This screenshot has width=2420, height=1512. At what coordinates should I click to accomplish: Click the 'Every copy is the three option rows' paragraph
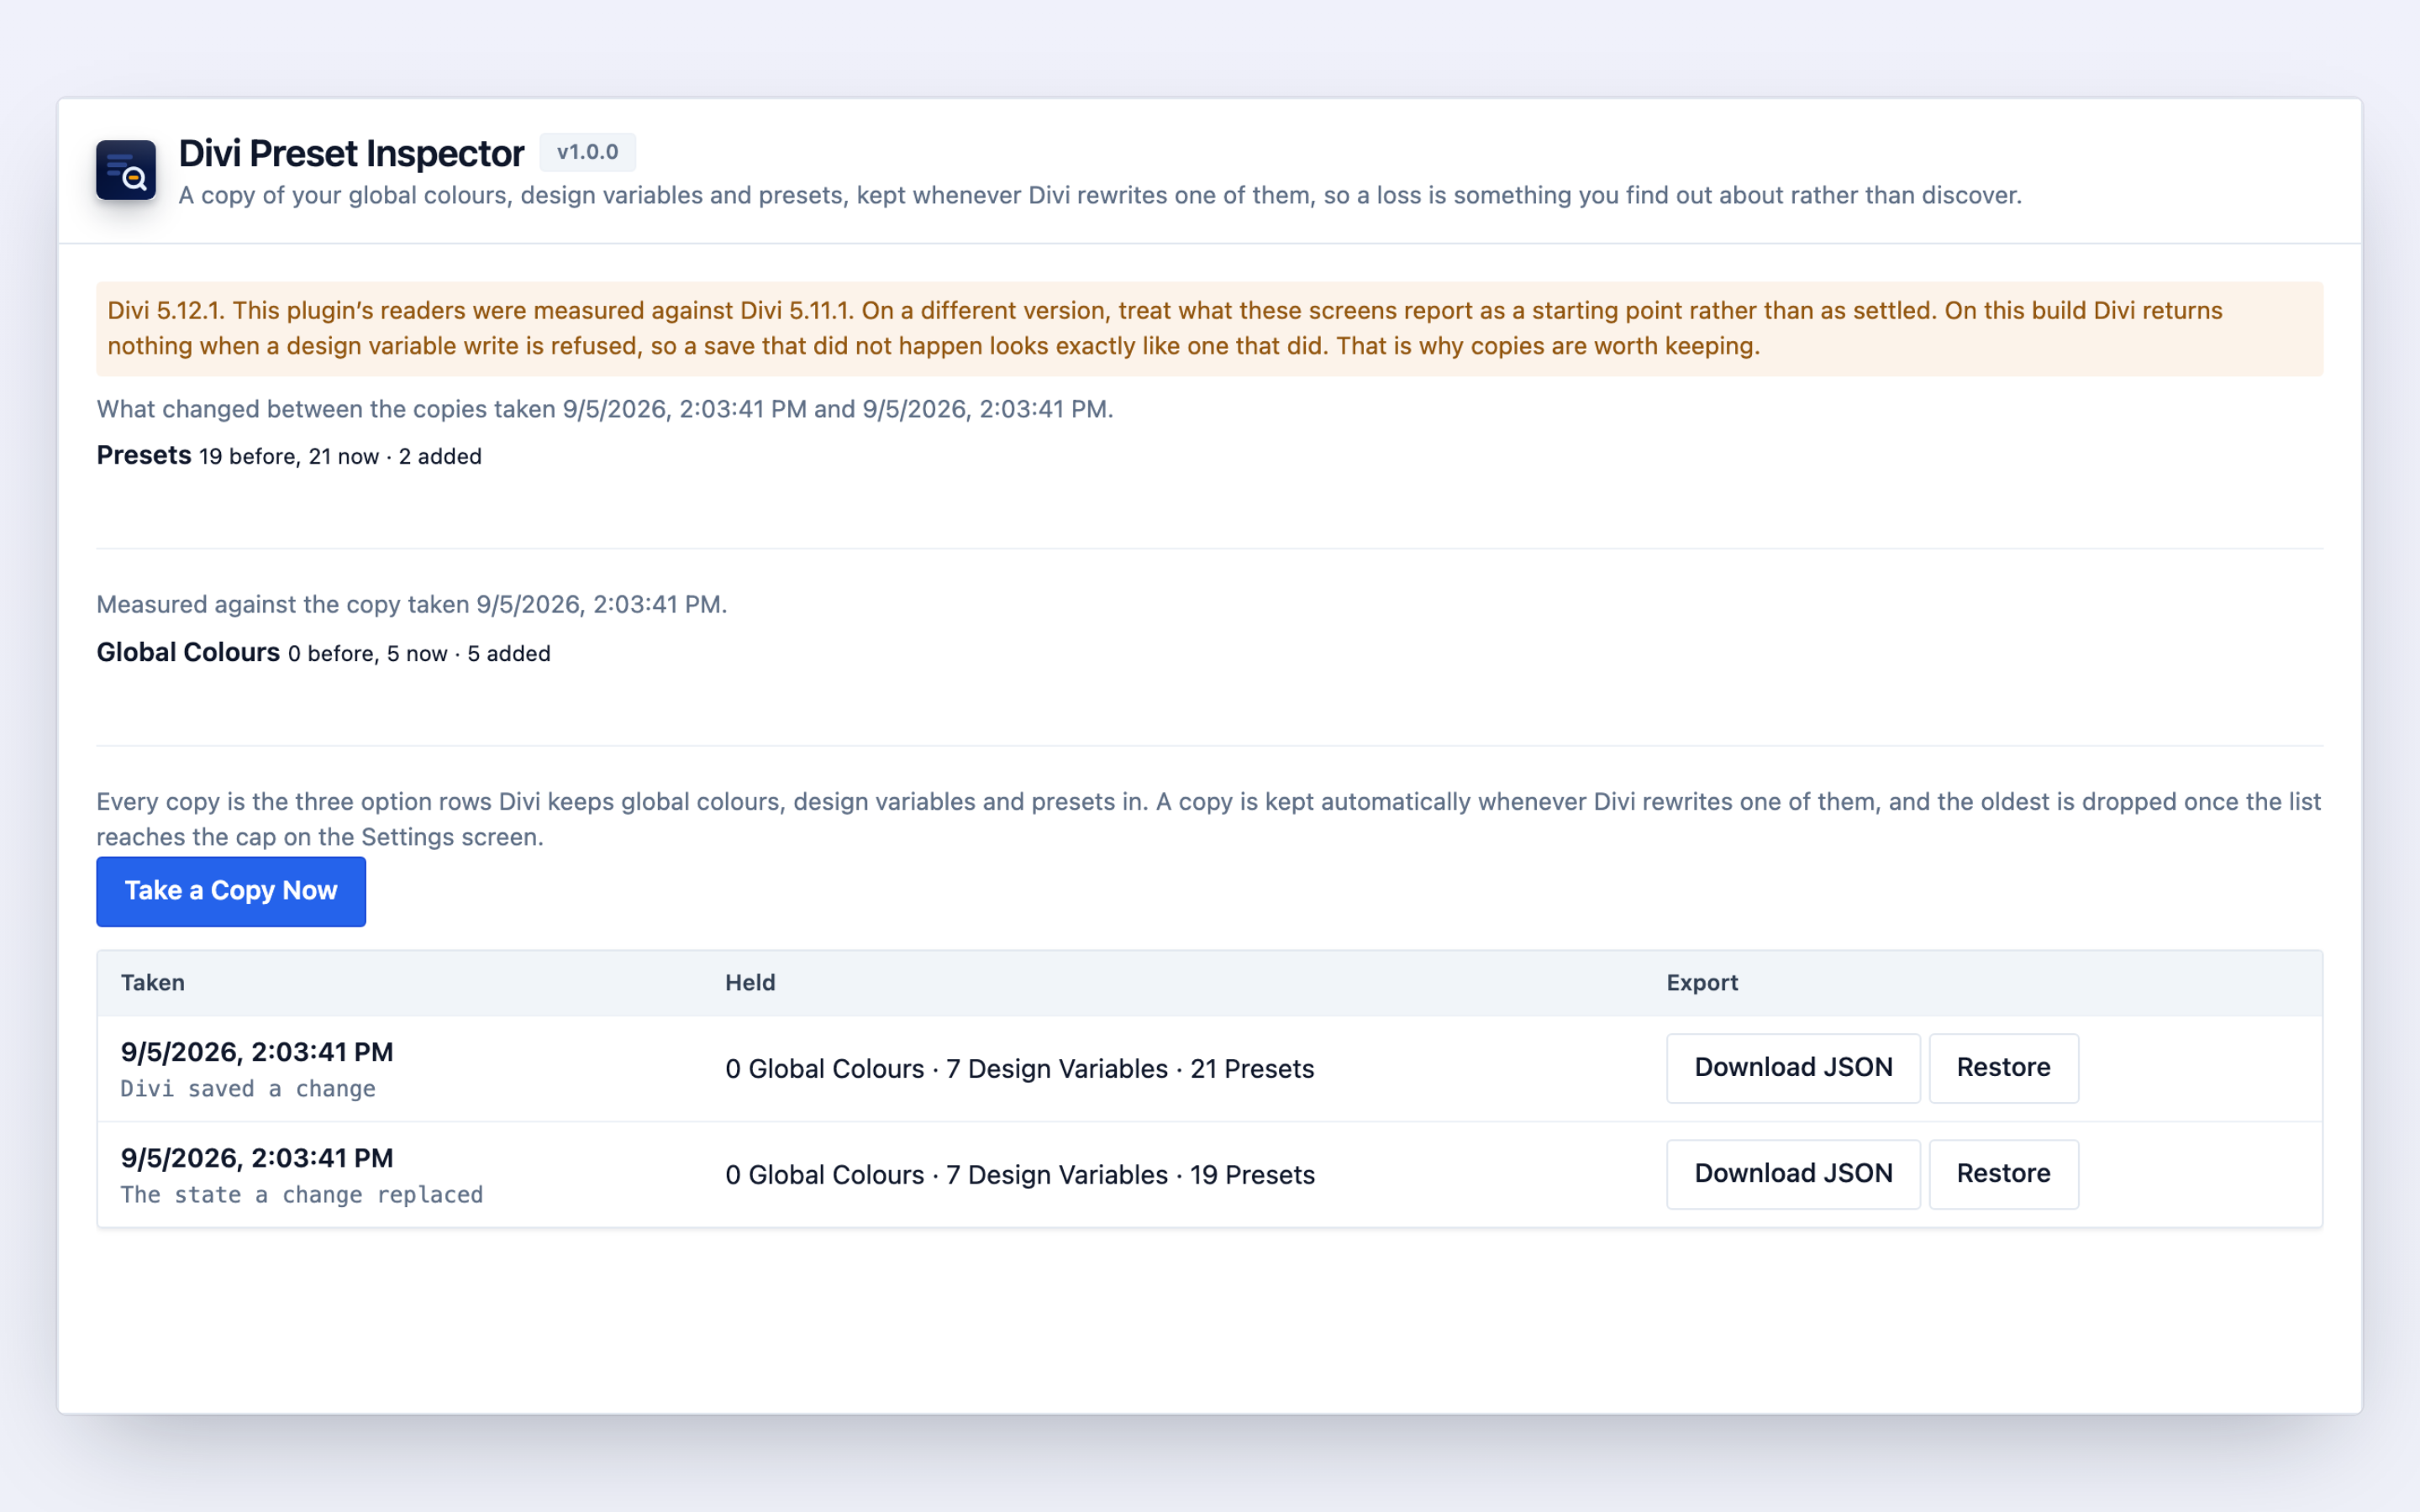[1208, 819]
